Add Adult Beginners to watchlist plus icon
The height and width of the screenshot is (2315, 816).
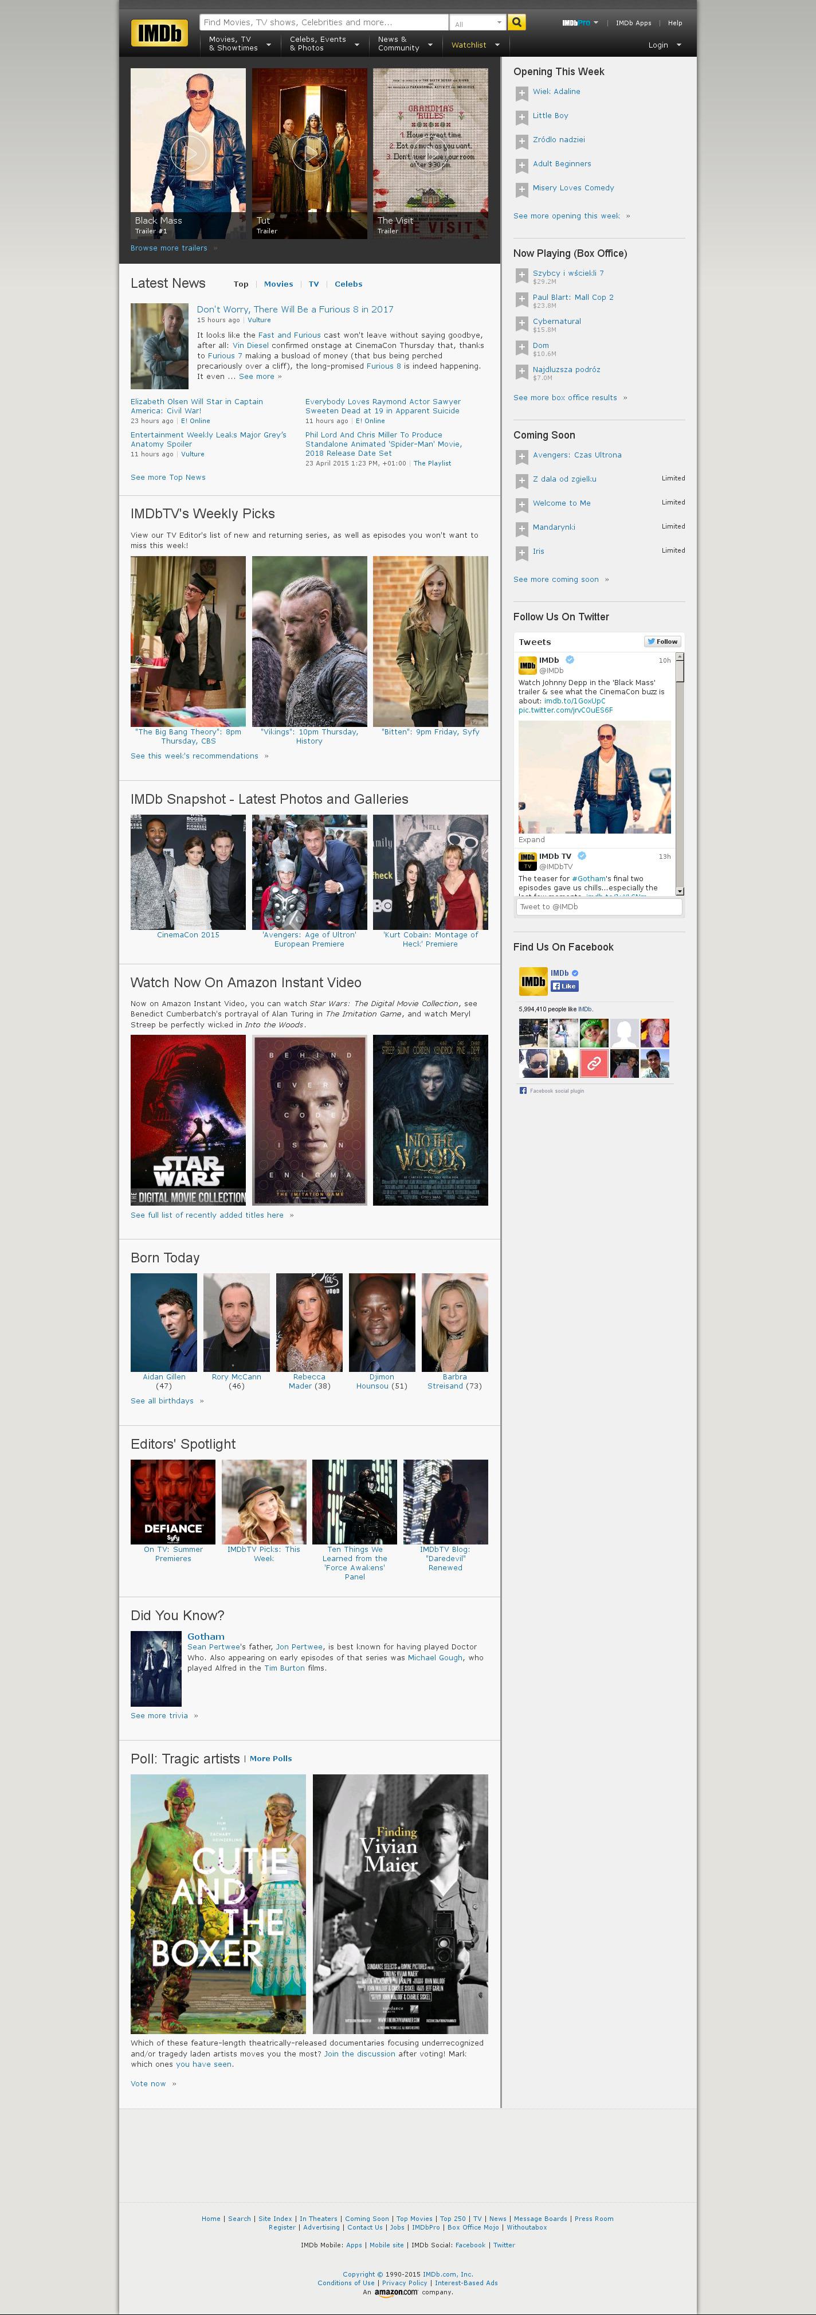521,165
